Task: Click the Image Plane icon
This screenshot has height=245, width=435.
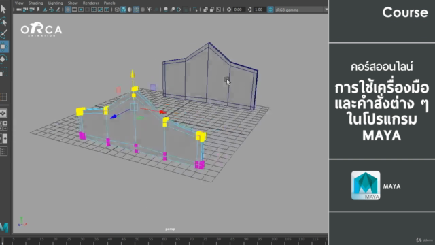Action: coord(45,10)
